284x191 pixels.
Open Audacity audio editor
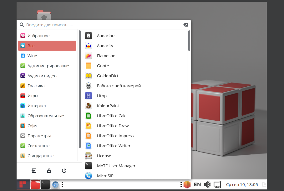135,46
